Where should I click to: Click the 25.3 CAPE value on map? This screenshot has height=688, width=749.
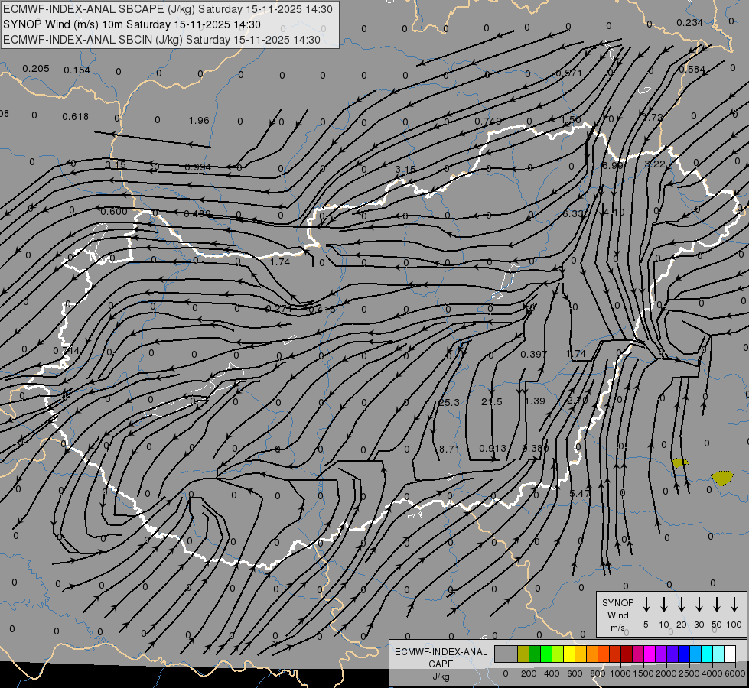449,403
